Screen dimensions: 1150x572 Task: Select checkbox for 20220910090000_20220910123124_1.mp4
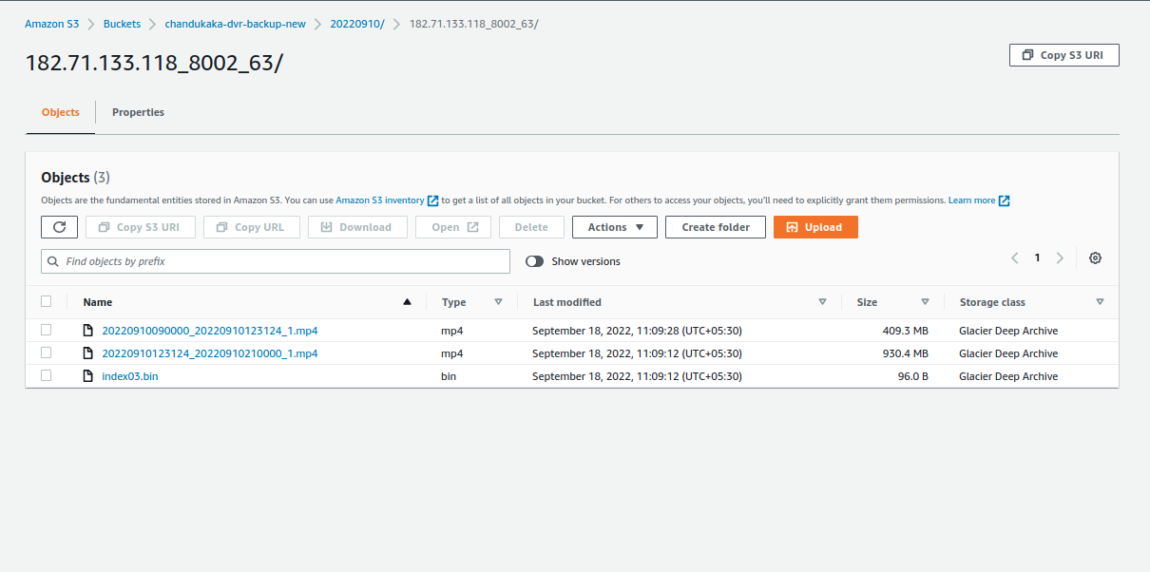tap(46, 330)
